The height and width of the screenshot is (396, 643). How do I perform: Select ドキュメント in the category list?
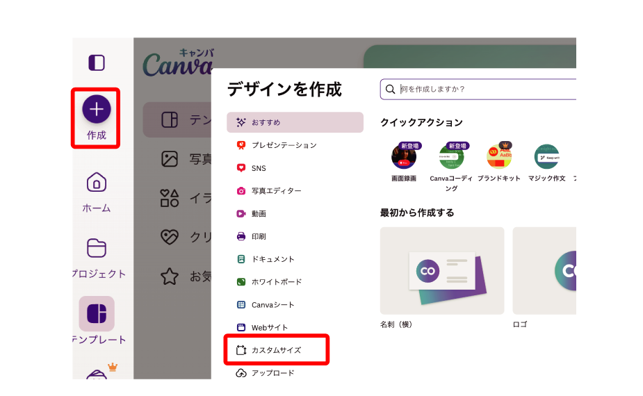point(272,259)
